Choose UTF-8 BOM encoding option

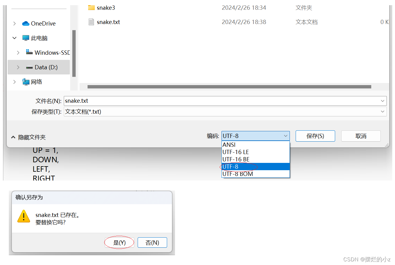(x=256, y=174)
